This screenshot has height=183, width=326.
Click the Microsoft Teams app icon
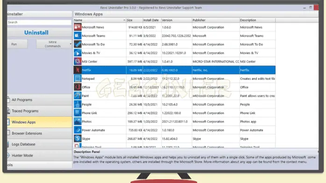tap(78, 35)
